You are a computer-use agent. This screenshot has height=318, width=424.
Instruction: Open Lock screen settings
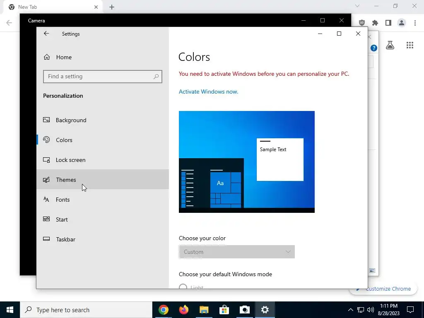pyautogui.click(x=103, y=160)
